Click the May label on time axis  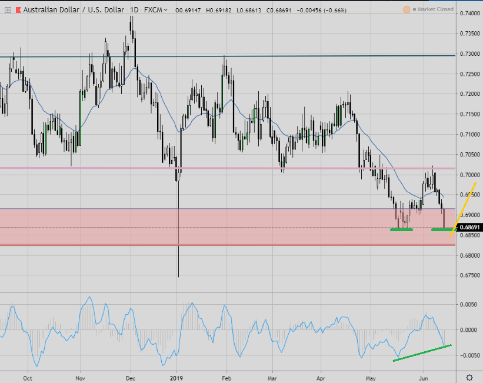pyautogui.click(x=371, y=378)
